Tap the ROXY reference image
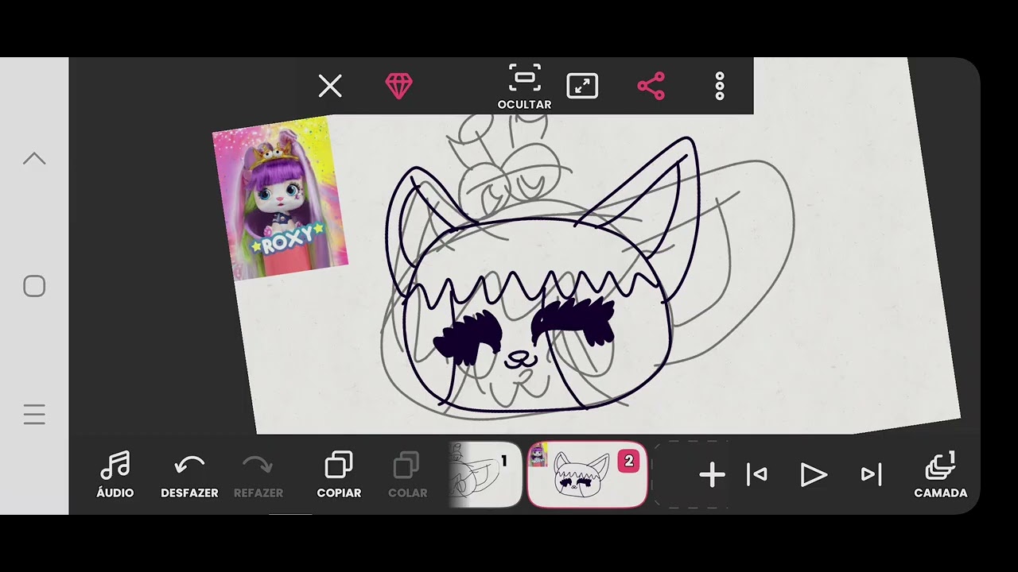 click(x=280, y=199)
